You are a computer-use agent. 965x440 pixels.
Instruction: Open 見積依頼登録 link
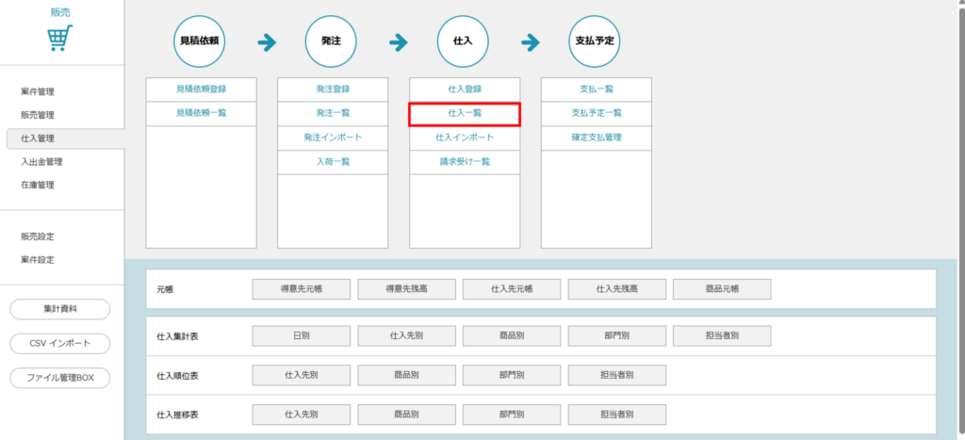[201, 89]
